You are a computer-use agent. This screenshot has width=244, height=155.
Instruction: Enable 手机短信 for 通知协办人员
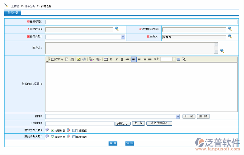(74, 137)
